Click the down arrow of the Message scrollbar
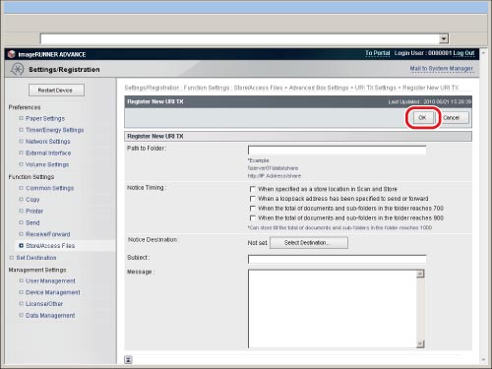This screenshot has height=369, width=492. point(420,343)
